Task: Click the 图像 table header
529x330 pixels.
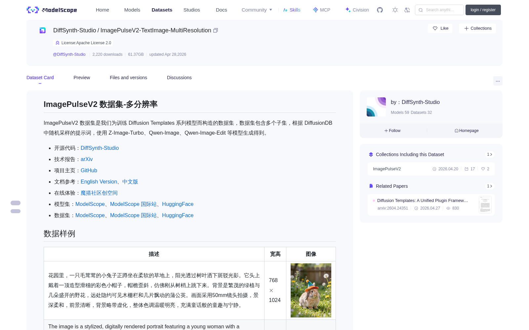Action: click(x=311, y=254)
